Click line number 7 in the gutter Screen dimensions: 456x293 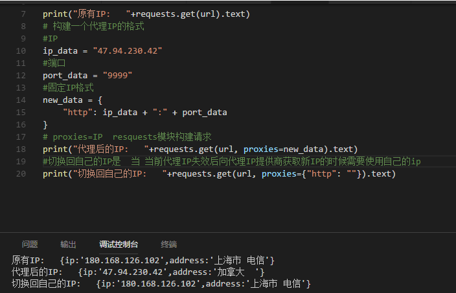coord(24,14)
